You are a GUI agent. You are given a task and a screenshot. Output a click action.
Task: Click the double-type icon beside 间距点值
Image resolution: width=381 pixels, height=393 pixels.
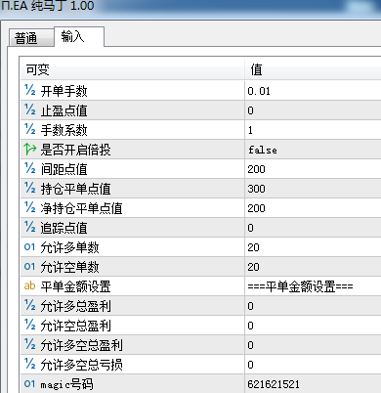click(30, 168)
